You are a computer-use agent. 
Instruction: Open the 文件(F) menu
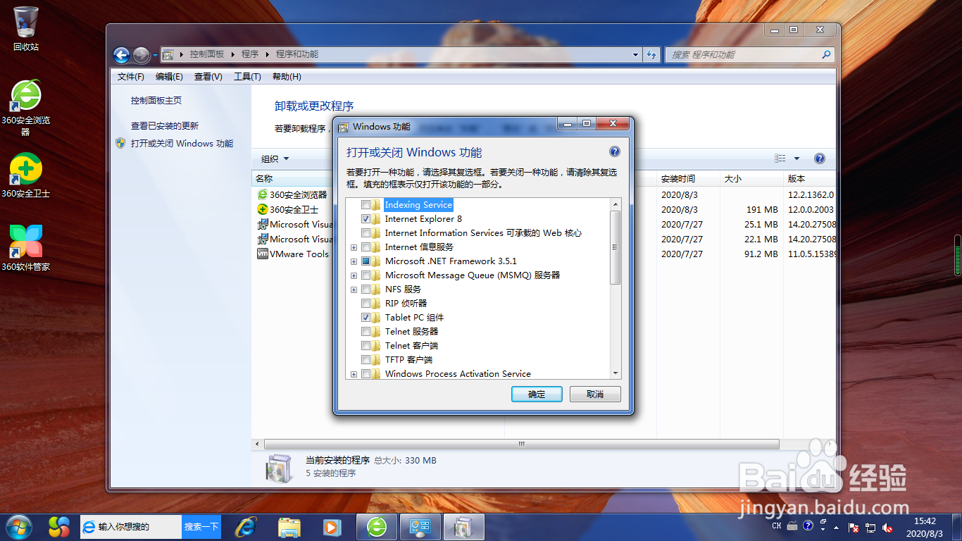coord(131,77)
